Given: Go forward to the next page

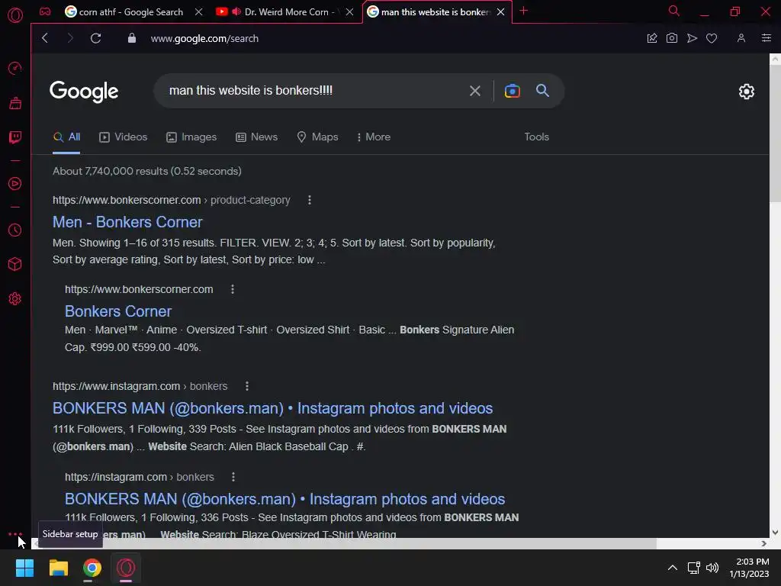Looking at the screenshot, I should point(69,38).
